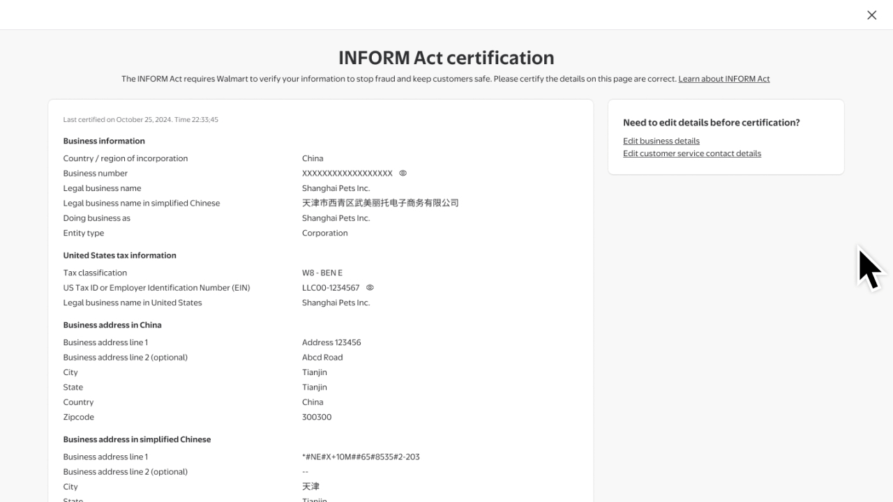Click the Chinese legal business name value

pyautogui.click(x=380, y=203)
